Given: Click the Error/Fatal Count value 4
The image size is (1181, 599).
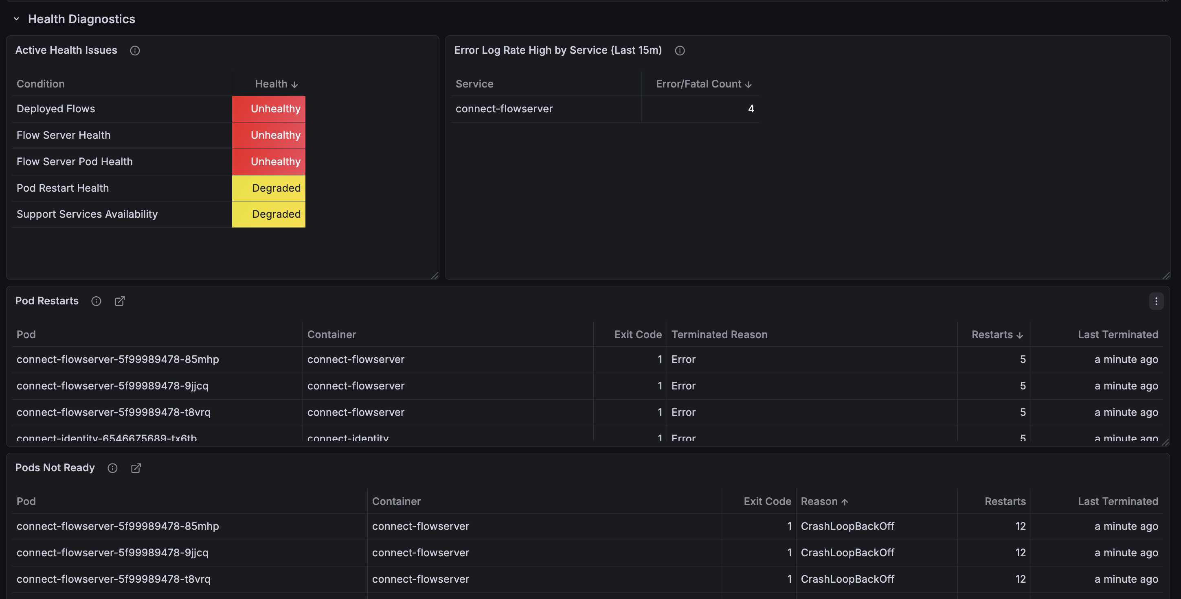Looking at the screenshot, I should pos(751,109).
